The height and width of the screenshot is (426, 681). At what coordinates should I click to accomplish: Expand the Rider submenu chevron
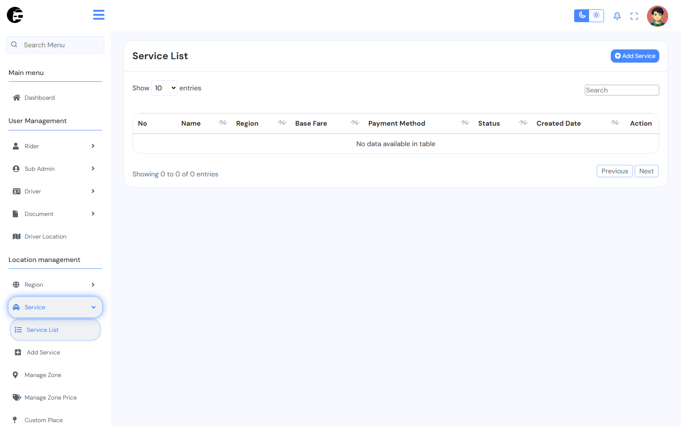point(93,146)
